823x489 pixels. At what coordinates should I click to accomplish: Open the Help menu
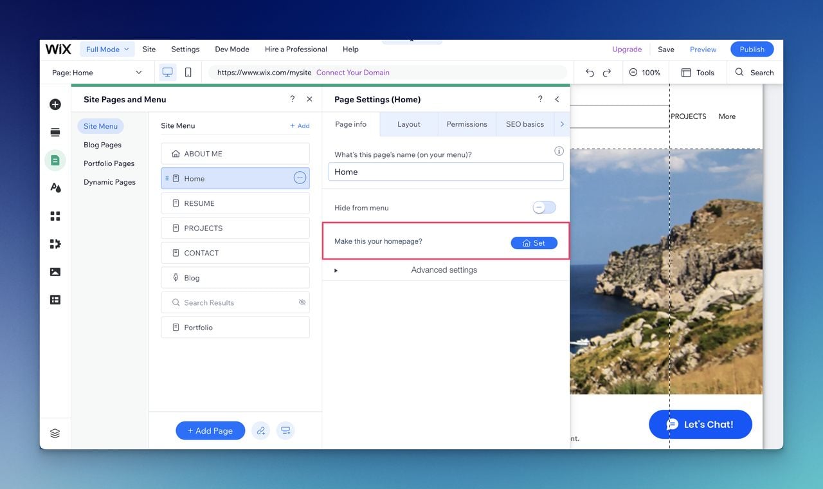pos(350,50)
